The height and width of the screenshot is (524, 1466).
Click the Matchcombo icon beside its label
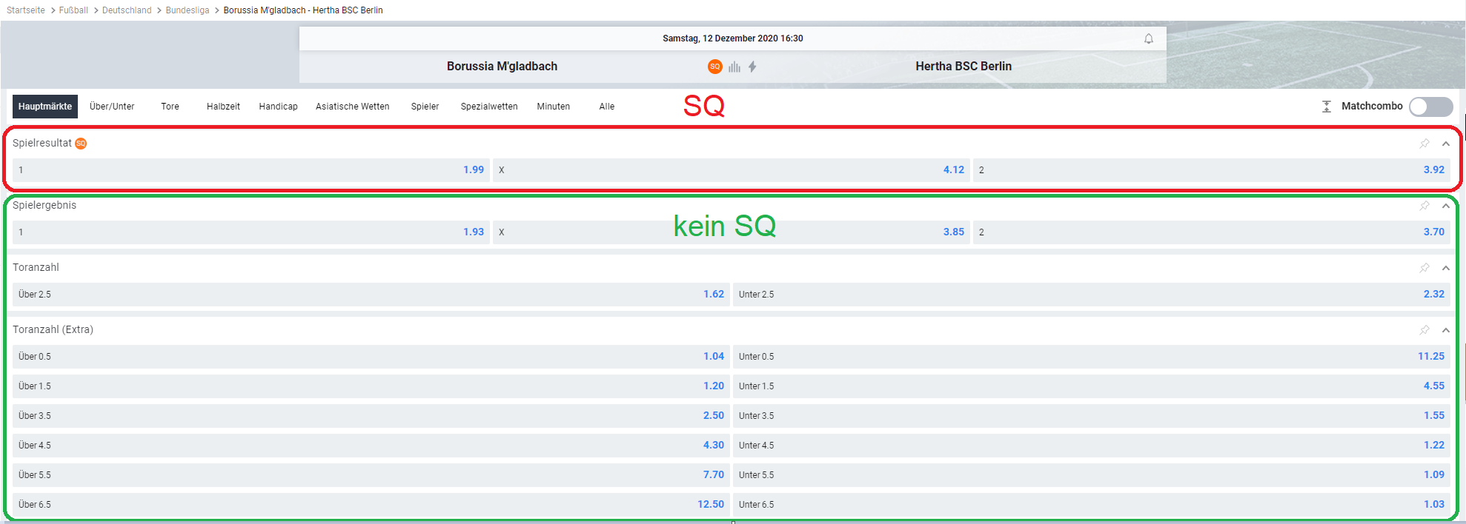click(1327, 107)
